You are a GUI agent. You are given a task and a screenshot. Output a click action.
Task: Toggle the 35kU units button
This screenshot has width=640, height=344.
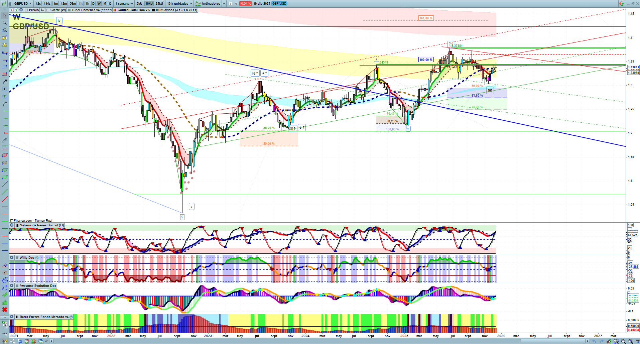[159, 4]
